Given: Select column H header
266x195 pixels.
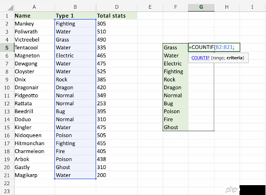Looking at the screenshot, I should point(227,7).
